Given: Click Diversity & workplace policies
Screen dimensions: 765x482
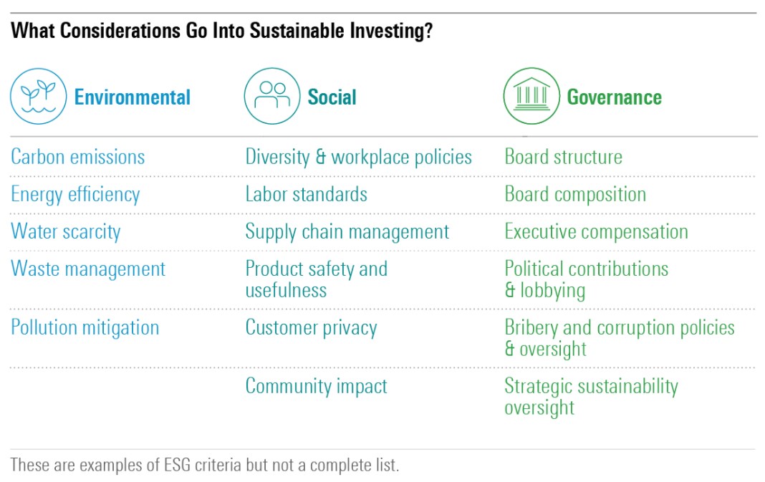Looking at the screenshot, I should click(358, 157).
